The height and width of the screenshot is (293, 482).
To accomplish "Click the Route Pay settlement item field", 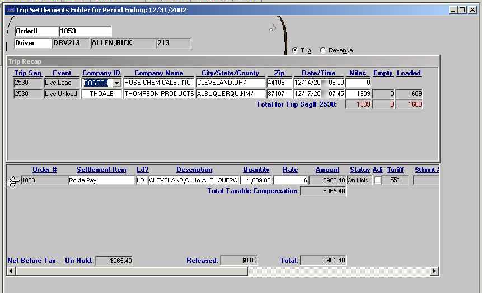I will click(x=102, y=180).
